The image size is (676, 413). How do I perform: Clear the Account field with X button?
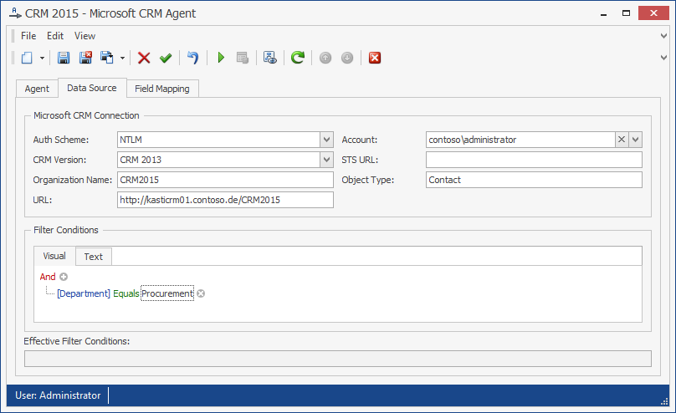coord(622,140)
